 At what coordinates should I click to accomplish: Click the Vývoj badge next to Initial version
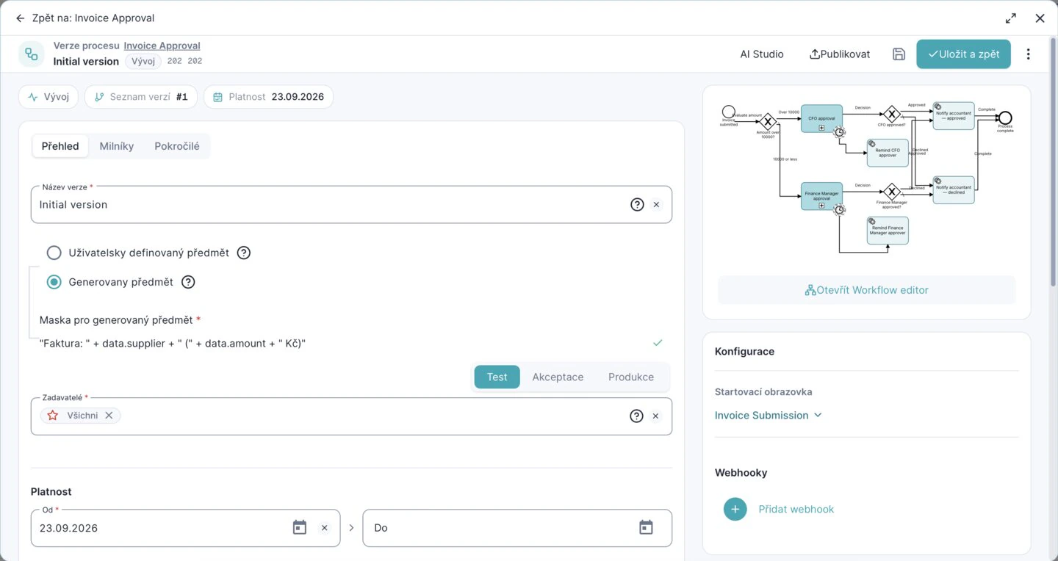(x=143, y=61)
